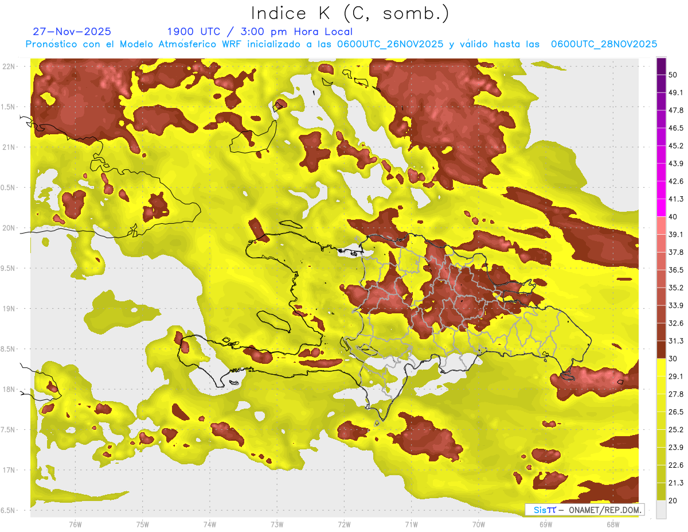Click the colorbar label '39.1'
The height and width of the screenshot is (532, 688).
676,235
